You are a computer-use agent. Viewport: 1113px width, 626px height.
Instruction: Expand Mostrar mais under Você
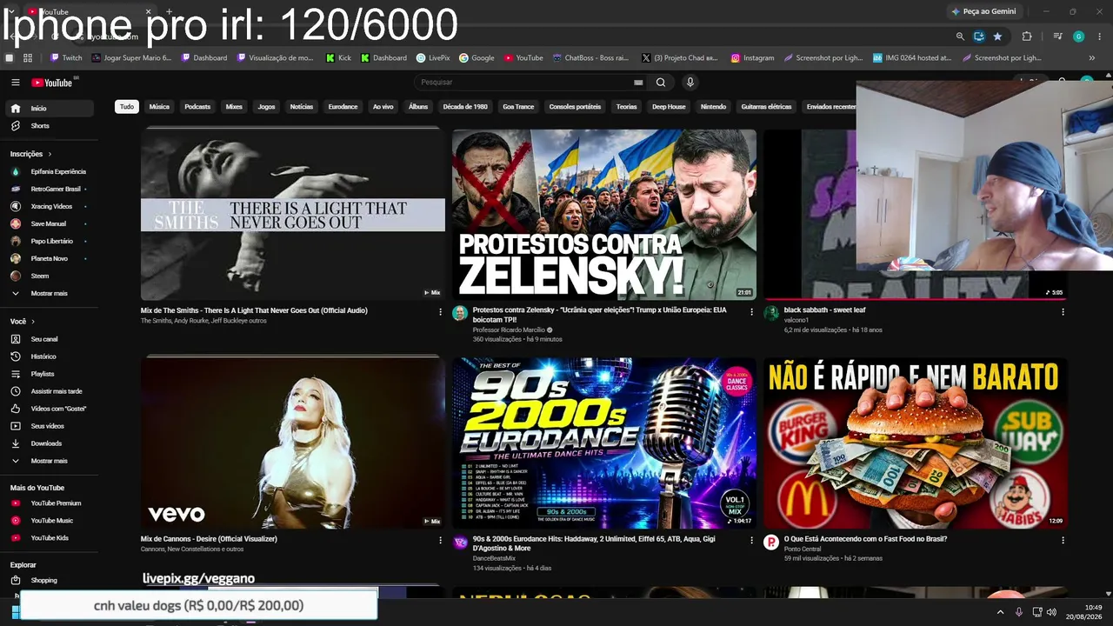50,461
